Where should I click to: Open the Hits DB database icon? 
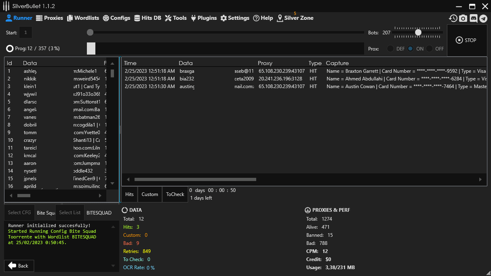pos(137,18)
